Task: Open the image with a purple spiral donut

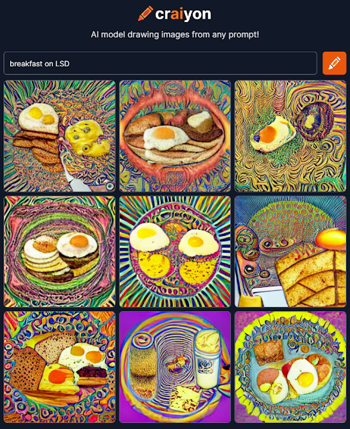Action: coord(290,136)
